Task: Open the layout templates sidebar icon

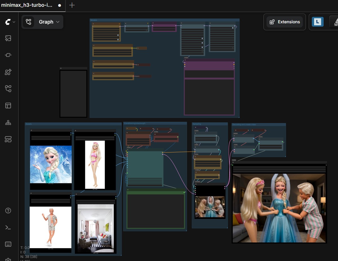Action: pyautogui.click(x=8, y=106)
